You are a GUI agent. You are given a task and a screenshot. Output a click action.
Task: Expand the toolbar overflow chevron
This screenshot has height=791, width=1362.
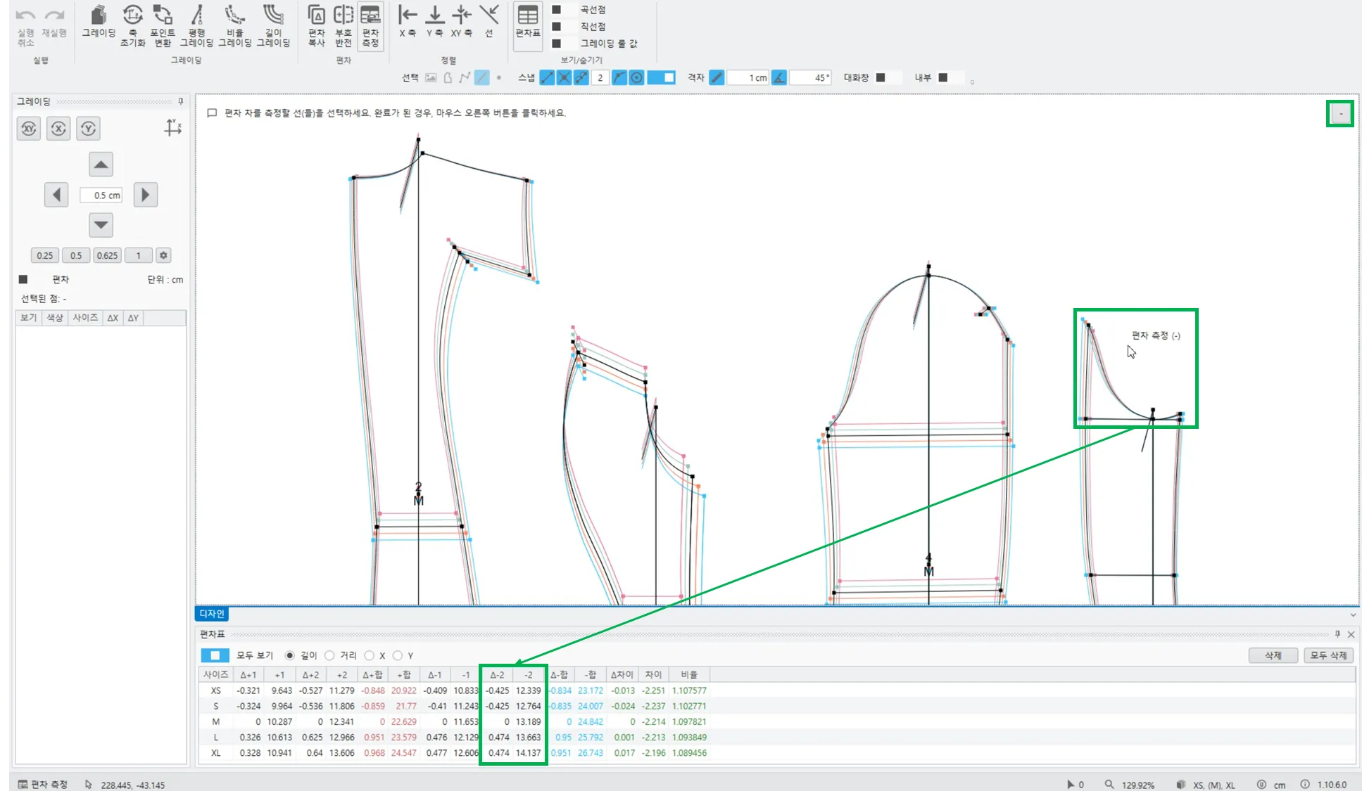tap(972, 82)
